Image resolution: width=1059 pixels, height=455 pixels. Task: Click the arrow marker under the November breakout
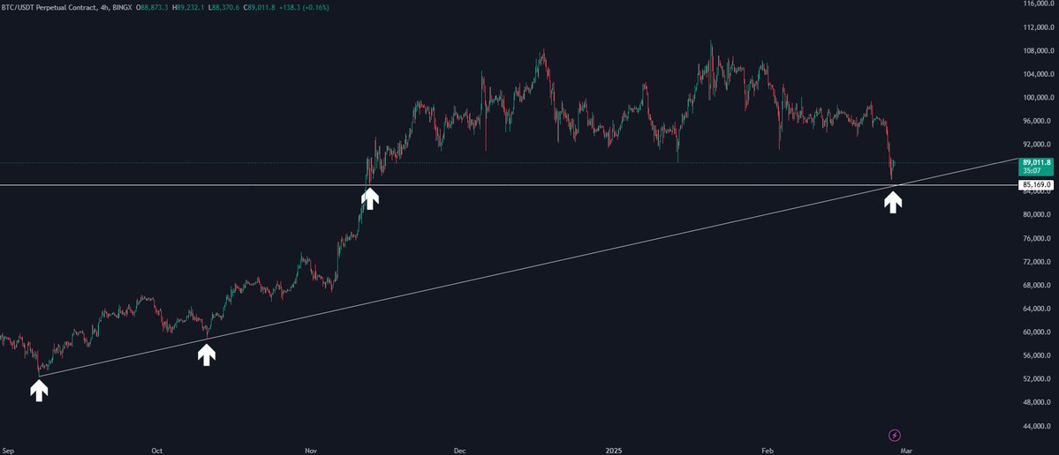click(x=370, y=198)
